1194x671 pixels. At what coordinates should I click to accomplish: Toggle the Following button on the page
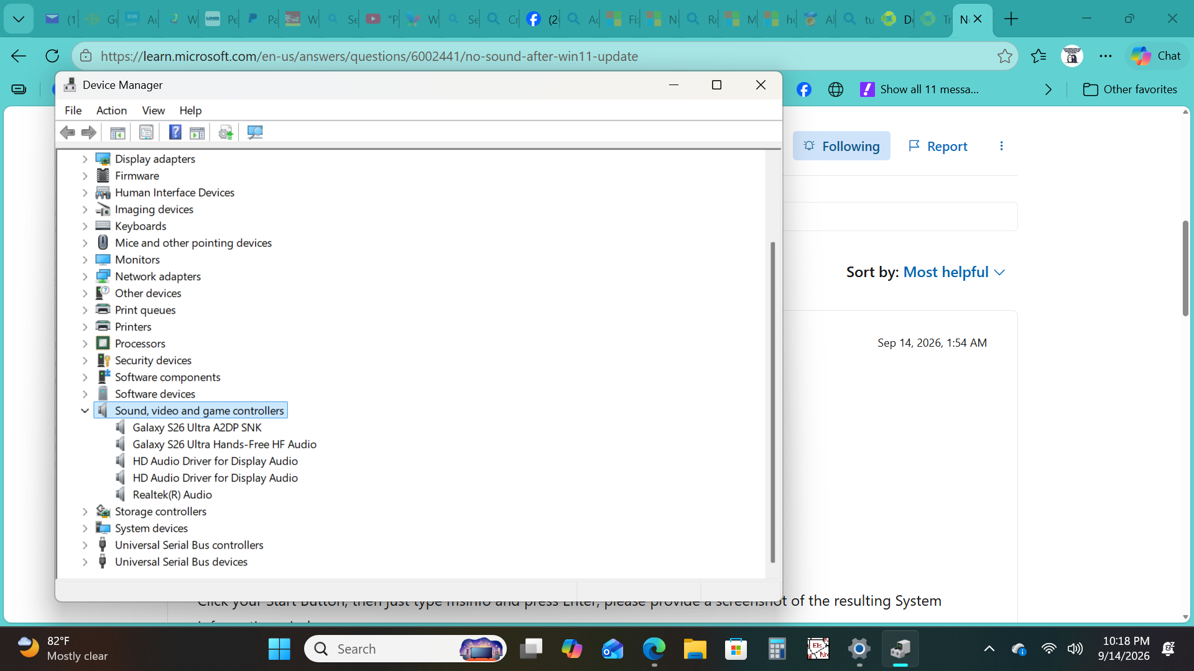841,146
